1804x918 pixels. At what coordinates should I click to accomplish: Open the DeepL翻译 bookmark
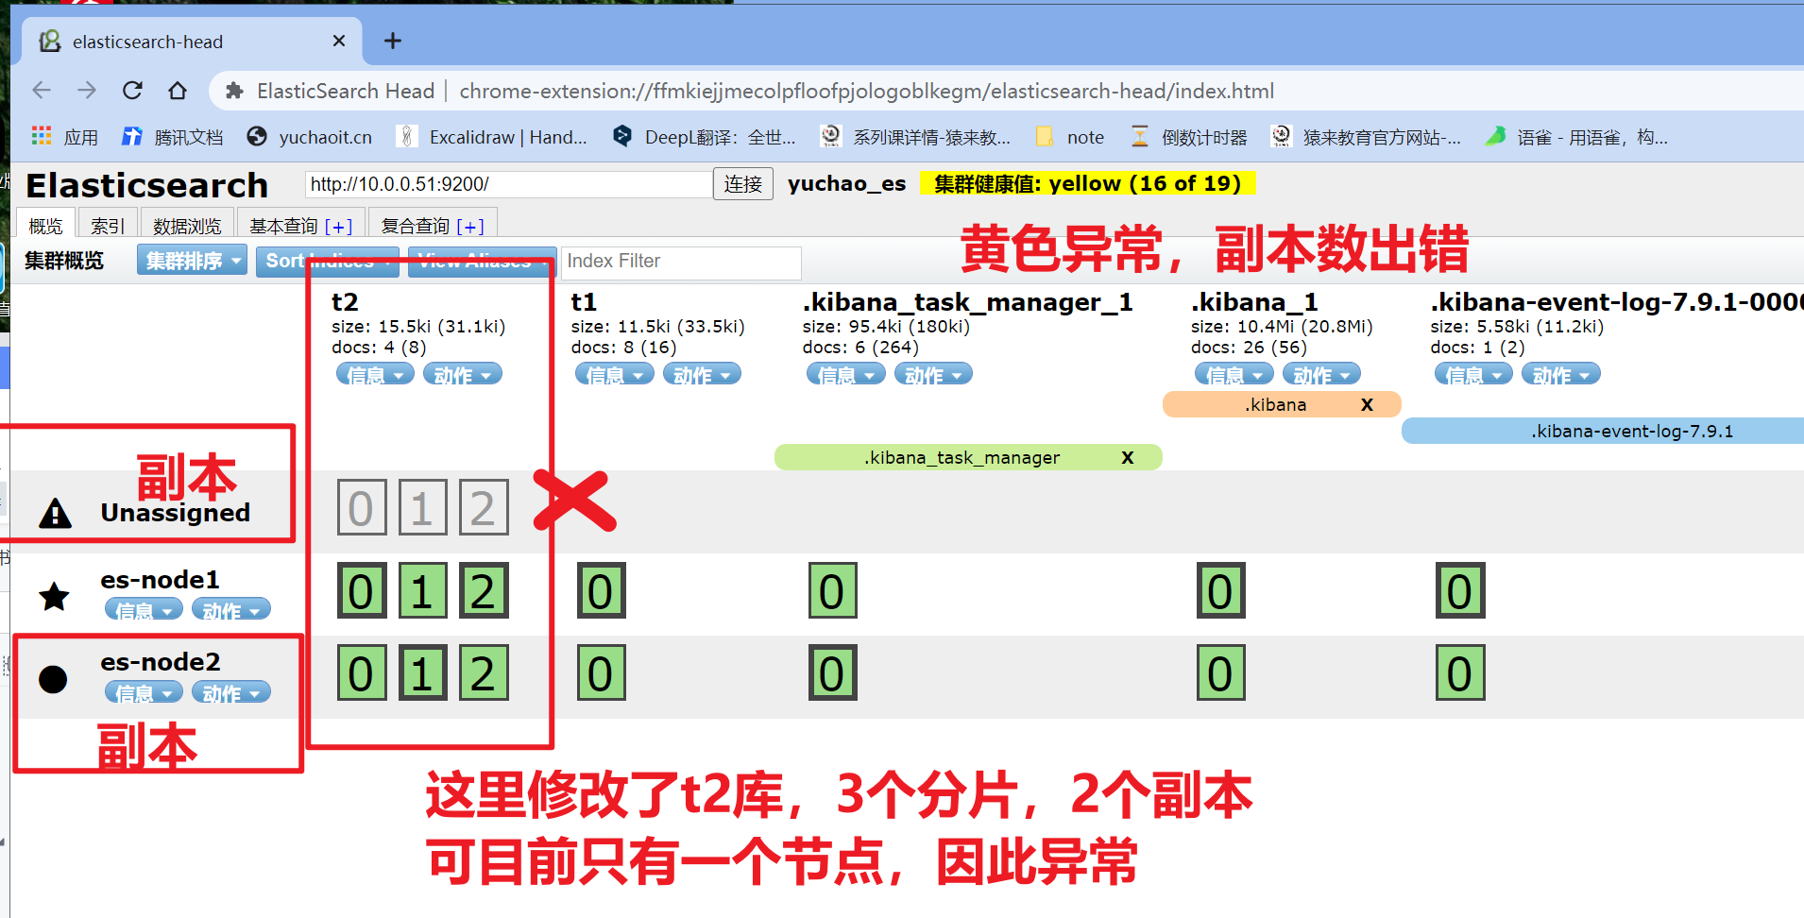pos(704,137)
